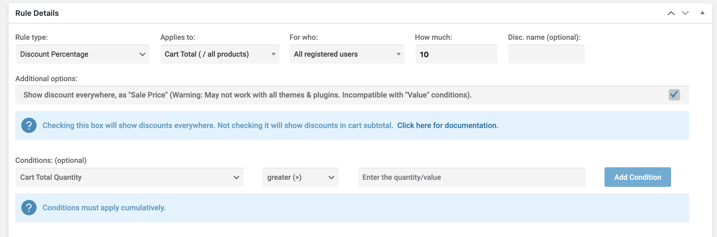Viewport: 717px width, 237px height.
Task: Click the Rule type label
Action: click(31, 37)
